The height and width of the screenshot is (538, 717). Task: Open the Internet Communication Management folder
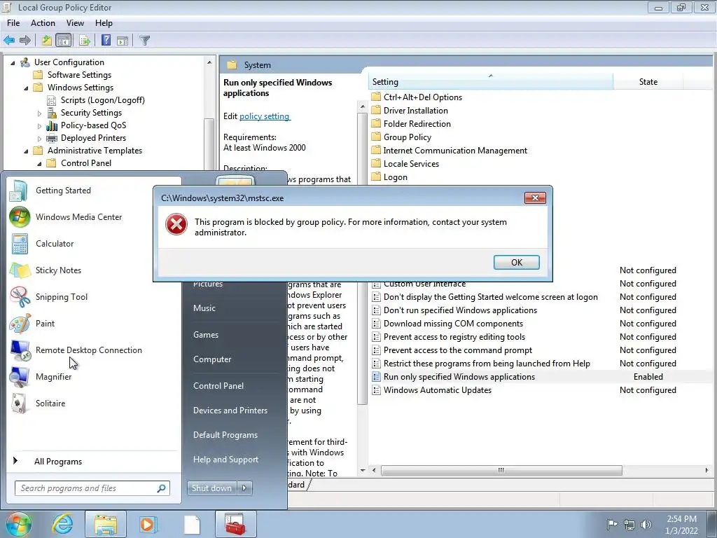pyautogui.click(x=455, y=151)
